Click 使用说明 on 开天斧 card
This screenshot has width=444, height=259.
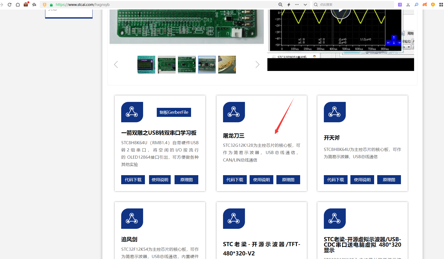tap(362, 180)
